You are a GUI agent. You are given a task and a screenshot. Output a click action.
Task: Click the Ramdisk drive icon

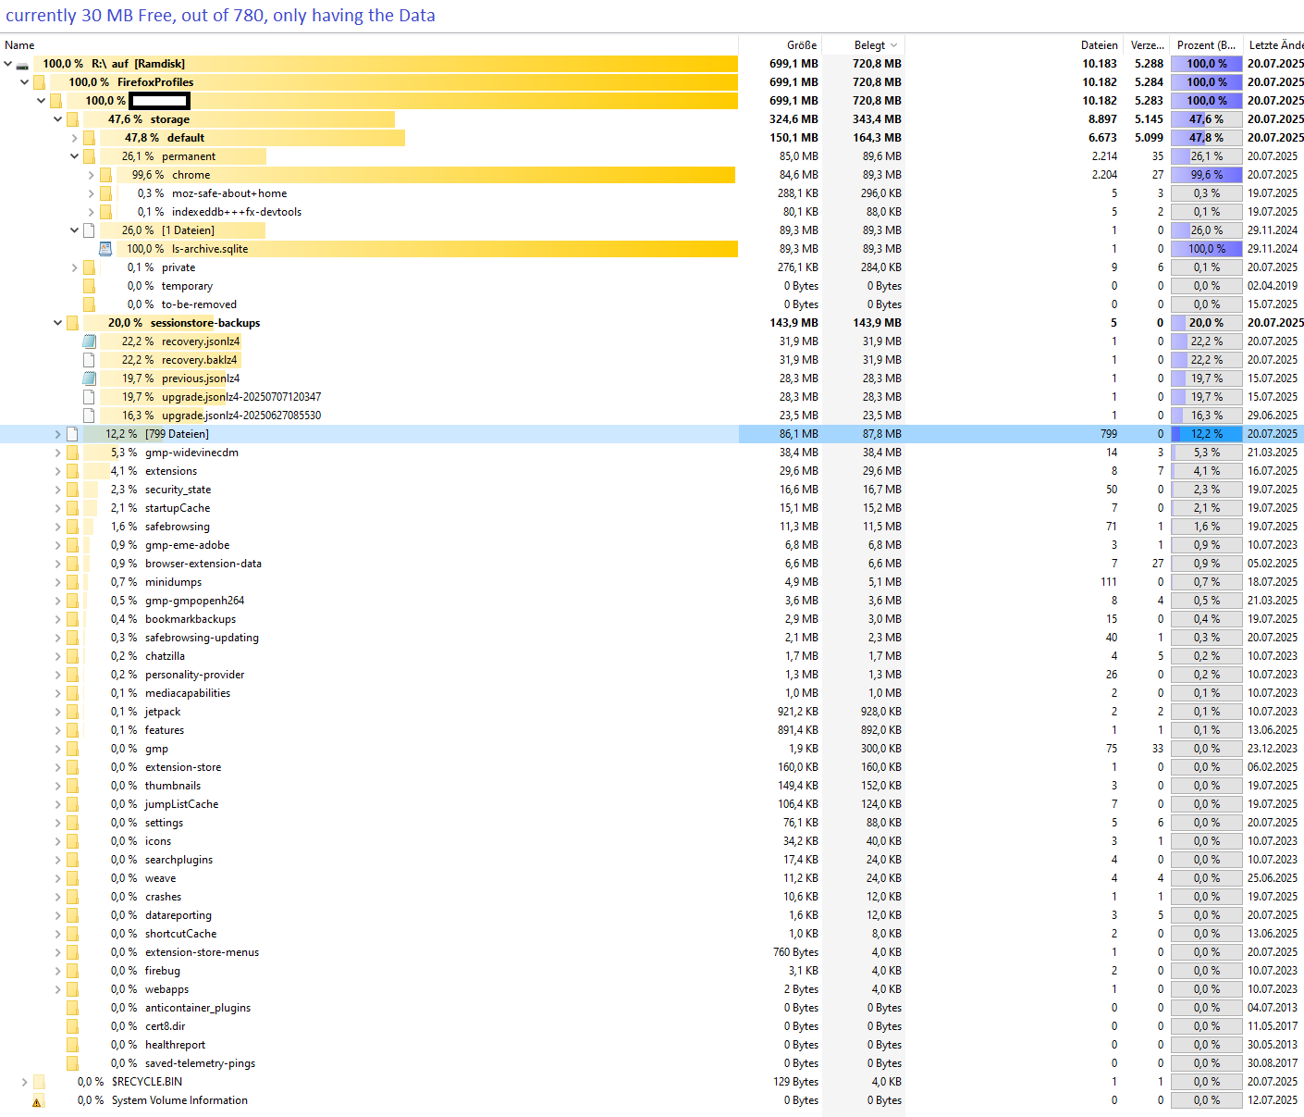tap(22, 65)
